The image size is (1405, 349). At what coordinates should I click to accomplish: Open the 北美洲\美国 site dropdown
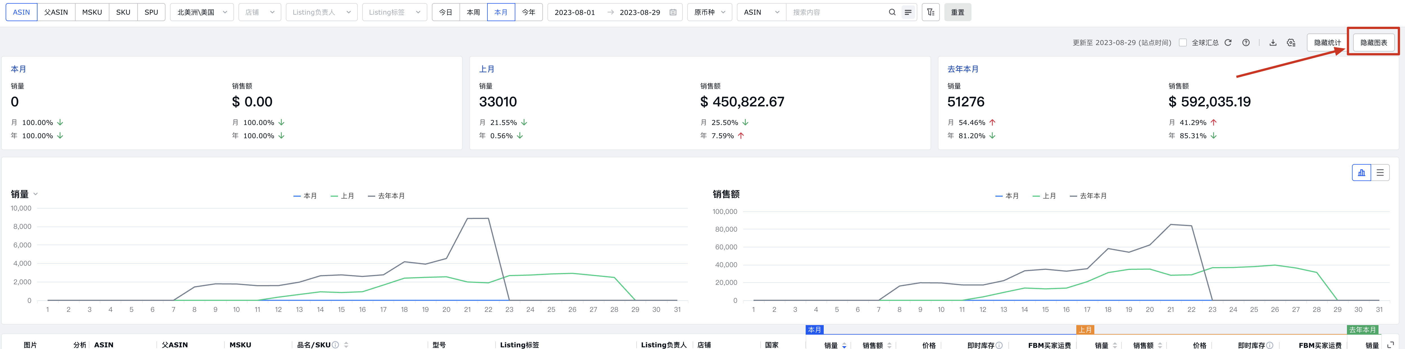[x=202, y=12]
